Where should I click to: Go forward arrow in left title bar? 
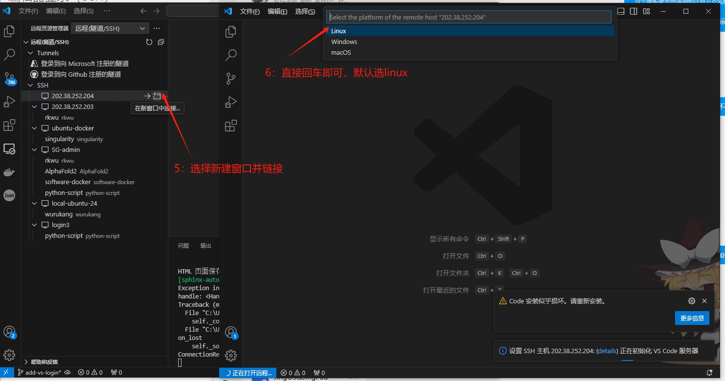(x=156, y=11)
